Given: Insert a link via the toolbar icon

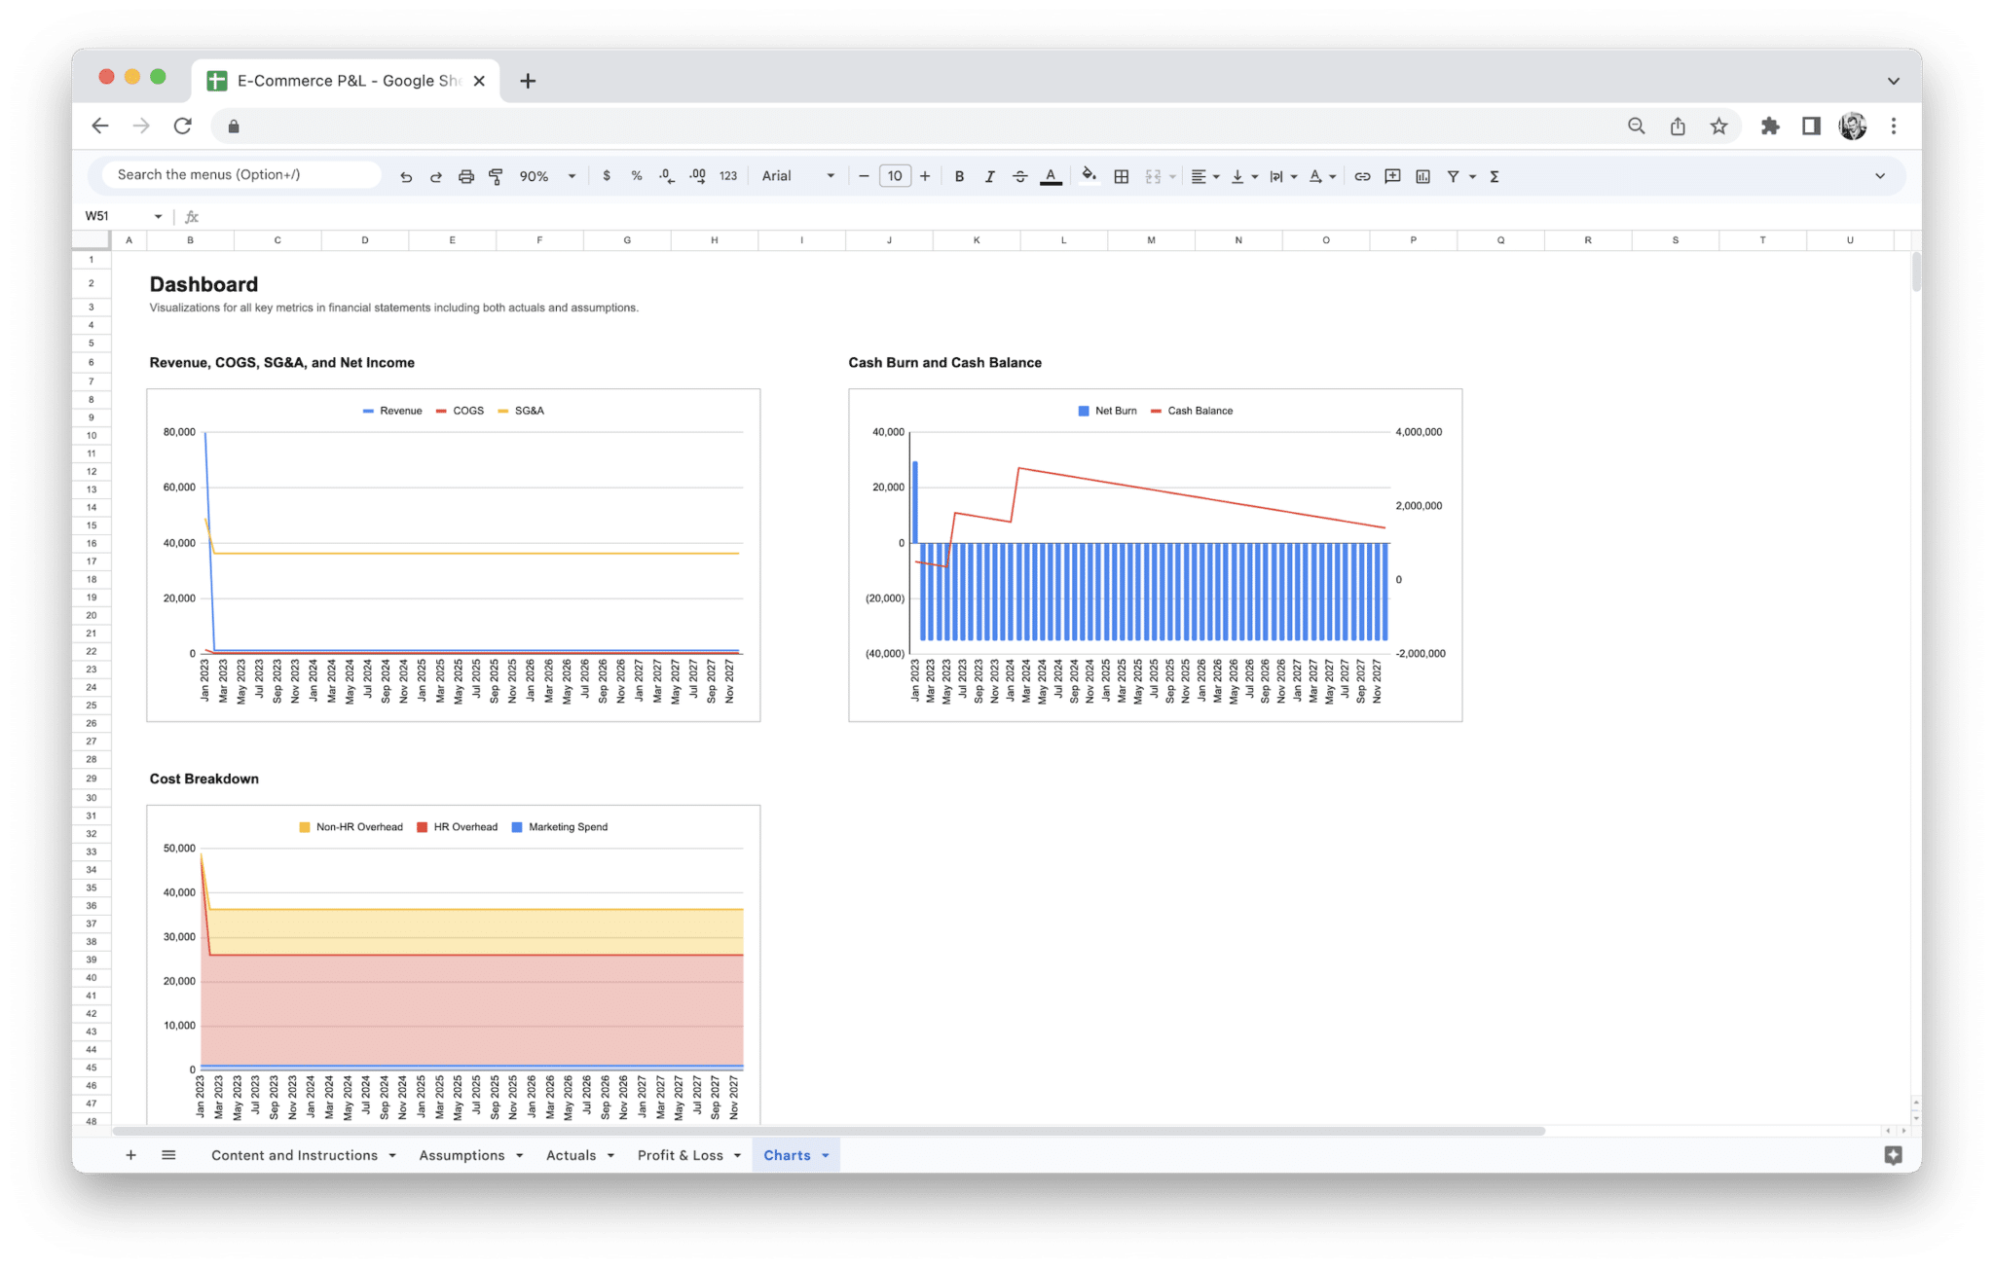Looking at the screenshot, I should pyautogui.click(x=1362, y=176).
